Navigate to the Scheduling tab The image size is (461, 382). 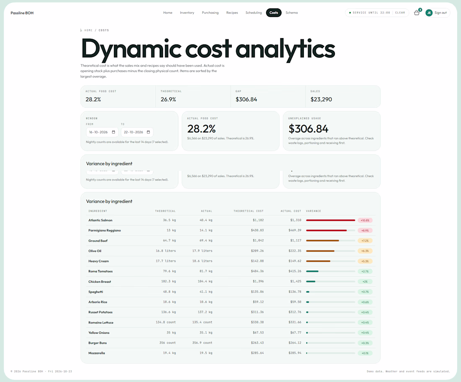click(x=254, y=13)
